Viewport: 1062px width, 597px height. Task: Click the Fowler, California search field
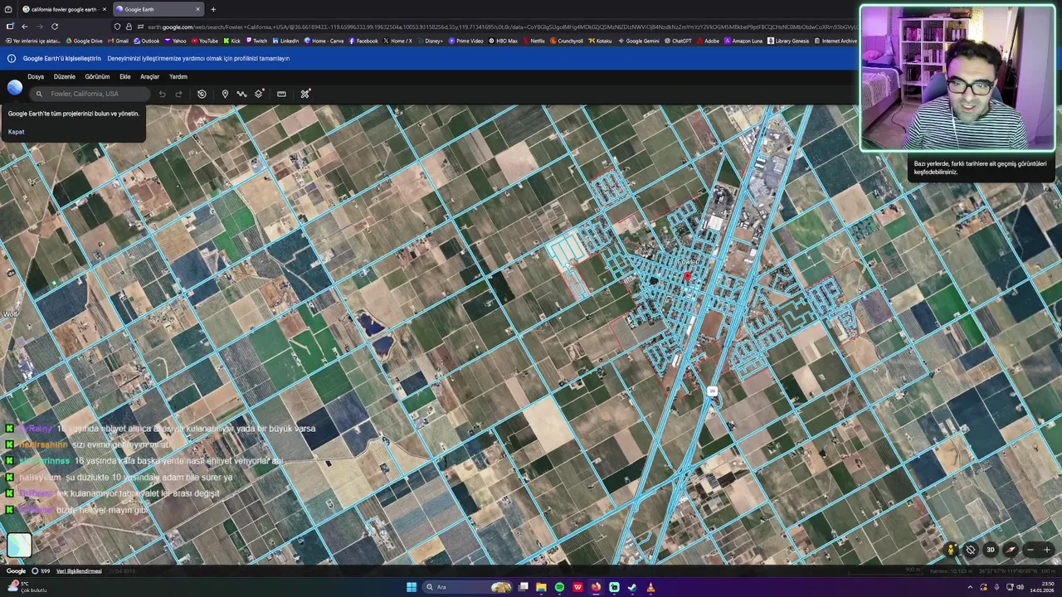tap(91, 94)
